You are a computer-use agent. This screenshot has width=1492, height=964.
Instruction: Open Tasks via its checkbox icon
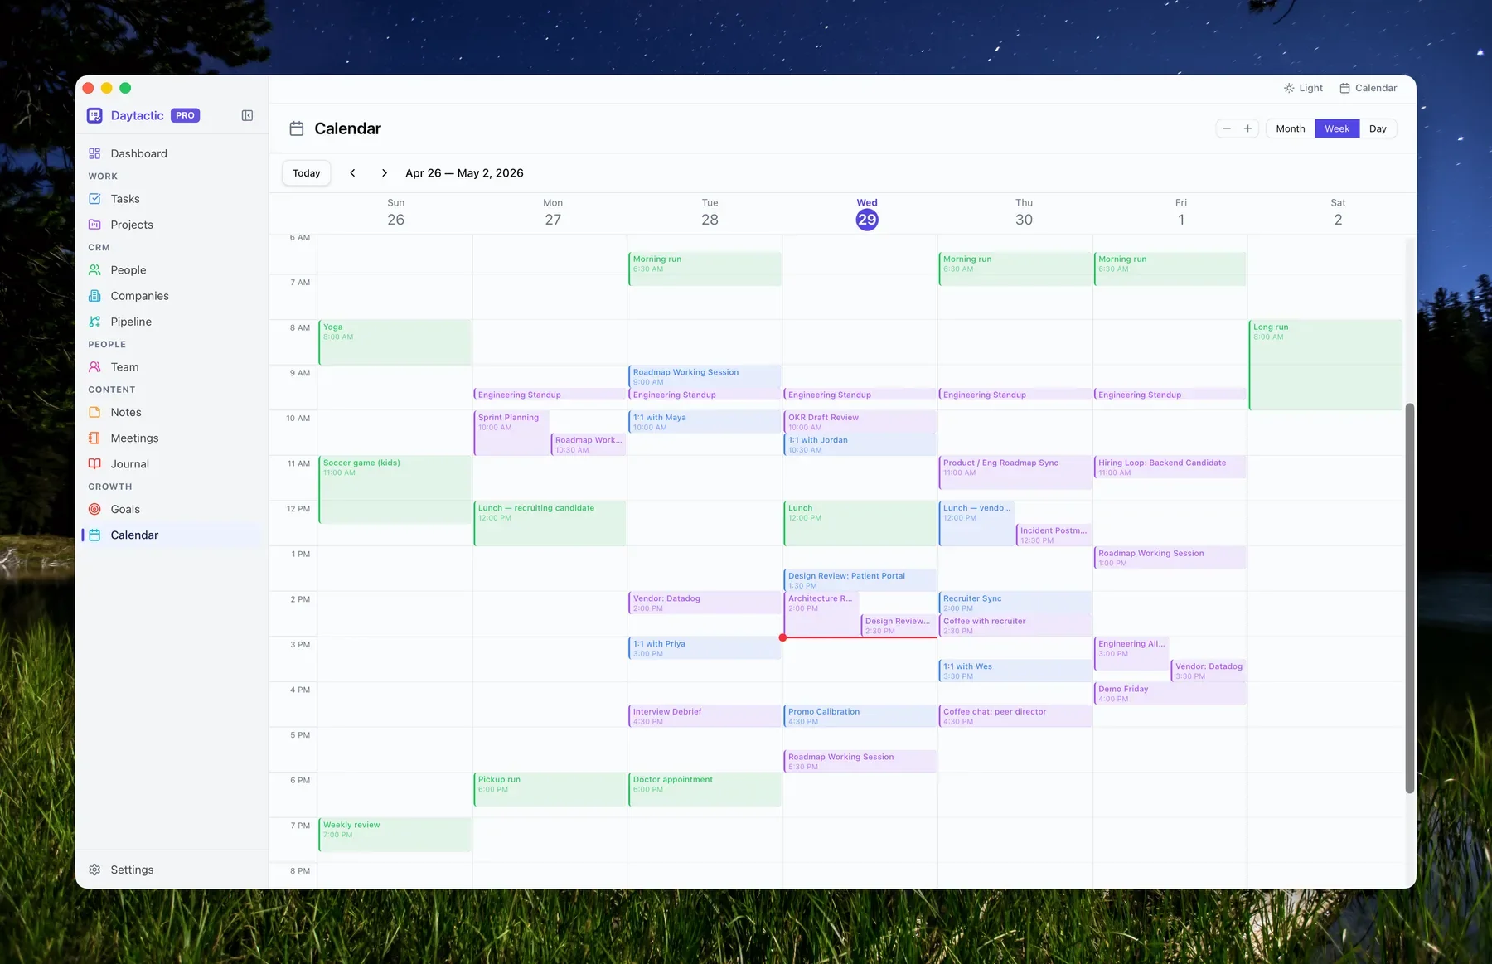click(x=94, y=199)
